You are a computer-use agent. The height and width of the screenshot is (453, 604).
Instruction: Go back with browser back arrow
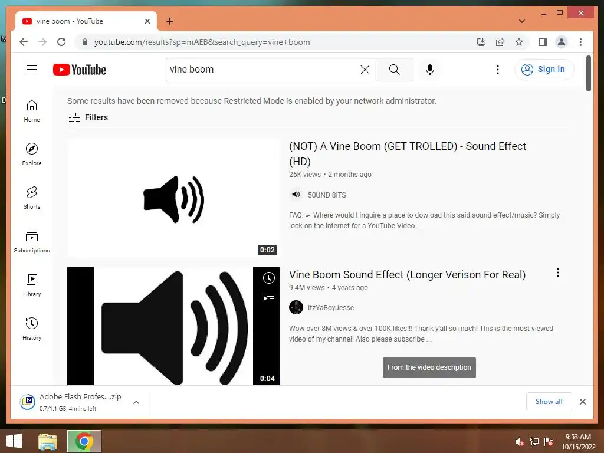[x=24, y=42]
